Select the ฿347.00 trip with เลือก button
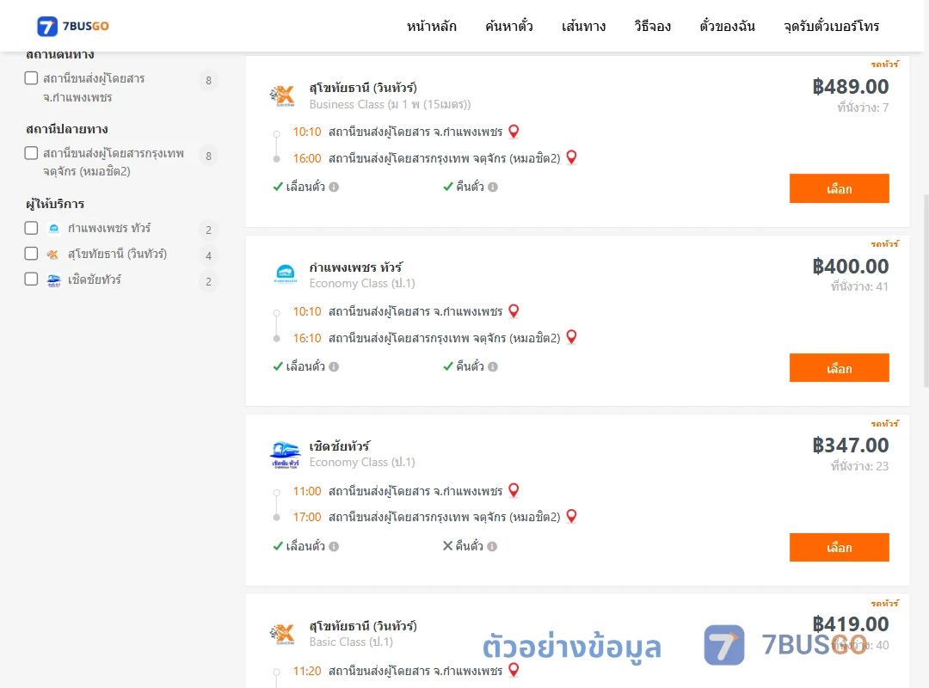 tap(839, 548)
